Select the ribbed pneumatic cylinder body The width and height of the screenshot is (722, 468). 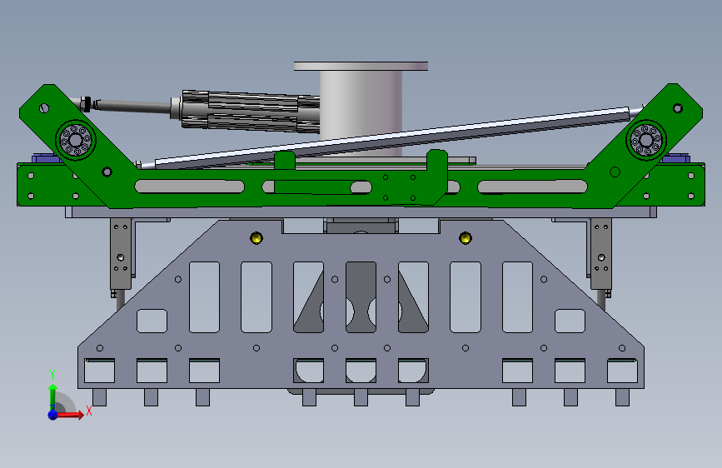pyautogui.click(x=251, y=112)
